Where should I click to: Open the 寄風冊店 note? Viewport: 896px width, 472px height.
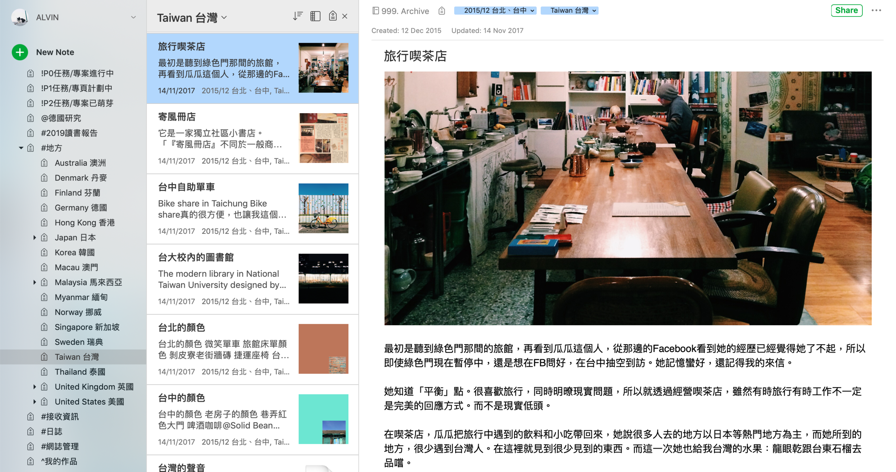(253, 139)
